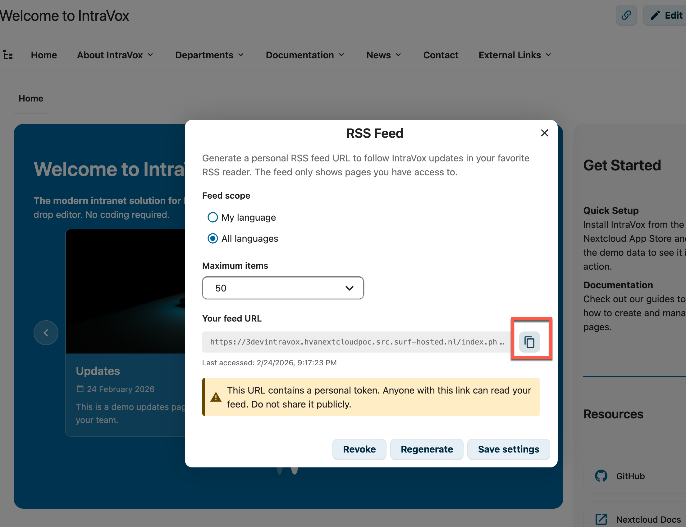
Task: Click the carousel previous arrow
Action: click(x=46, y=332)
